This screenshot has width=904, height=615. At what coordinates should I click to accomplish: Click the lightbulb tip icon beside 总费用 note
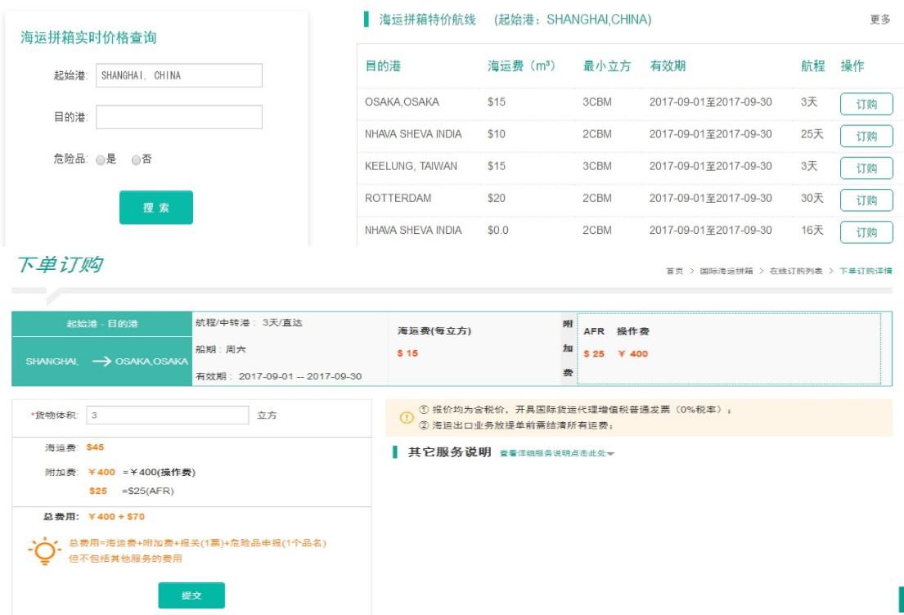pos(44,551)
